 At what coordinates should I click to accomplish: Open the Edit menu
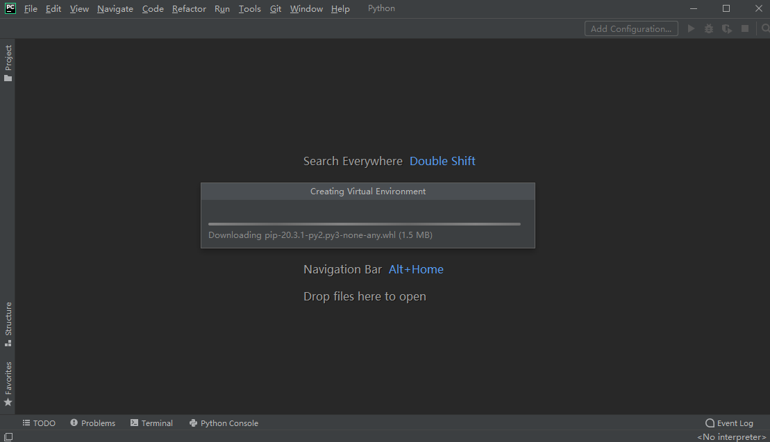[x=53, y=9]
